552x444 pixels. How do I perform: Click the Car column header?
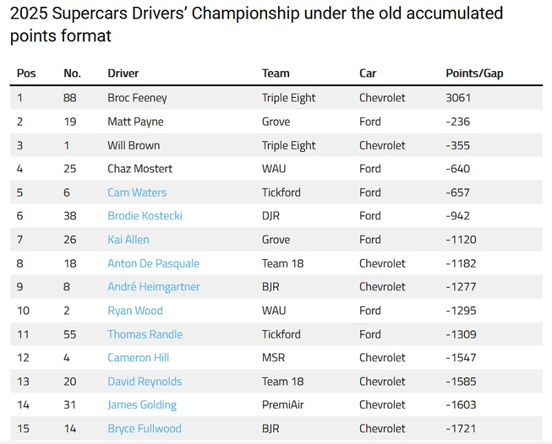[x=368, y=73]
